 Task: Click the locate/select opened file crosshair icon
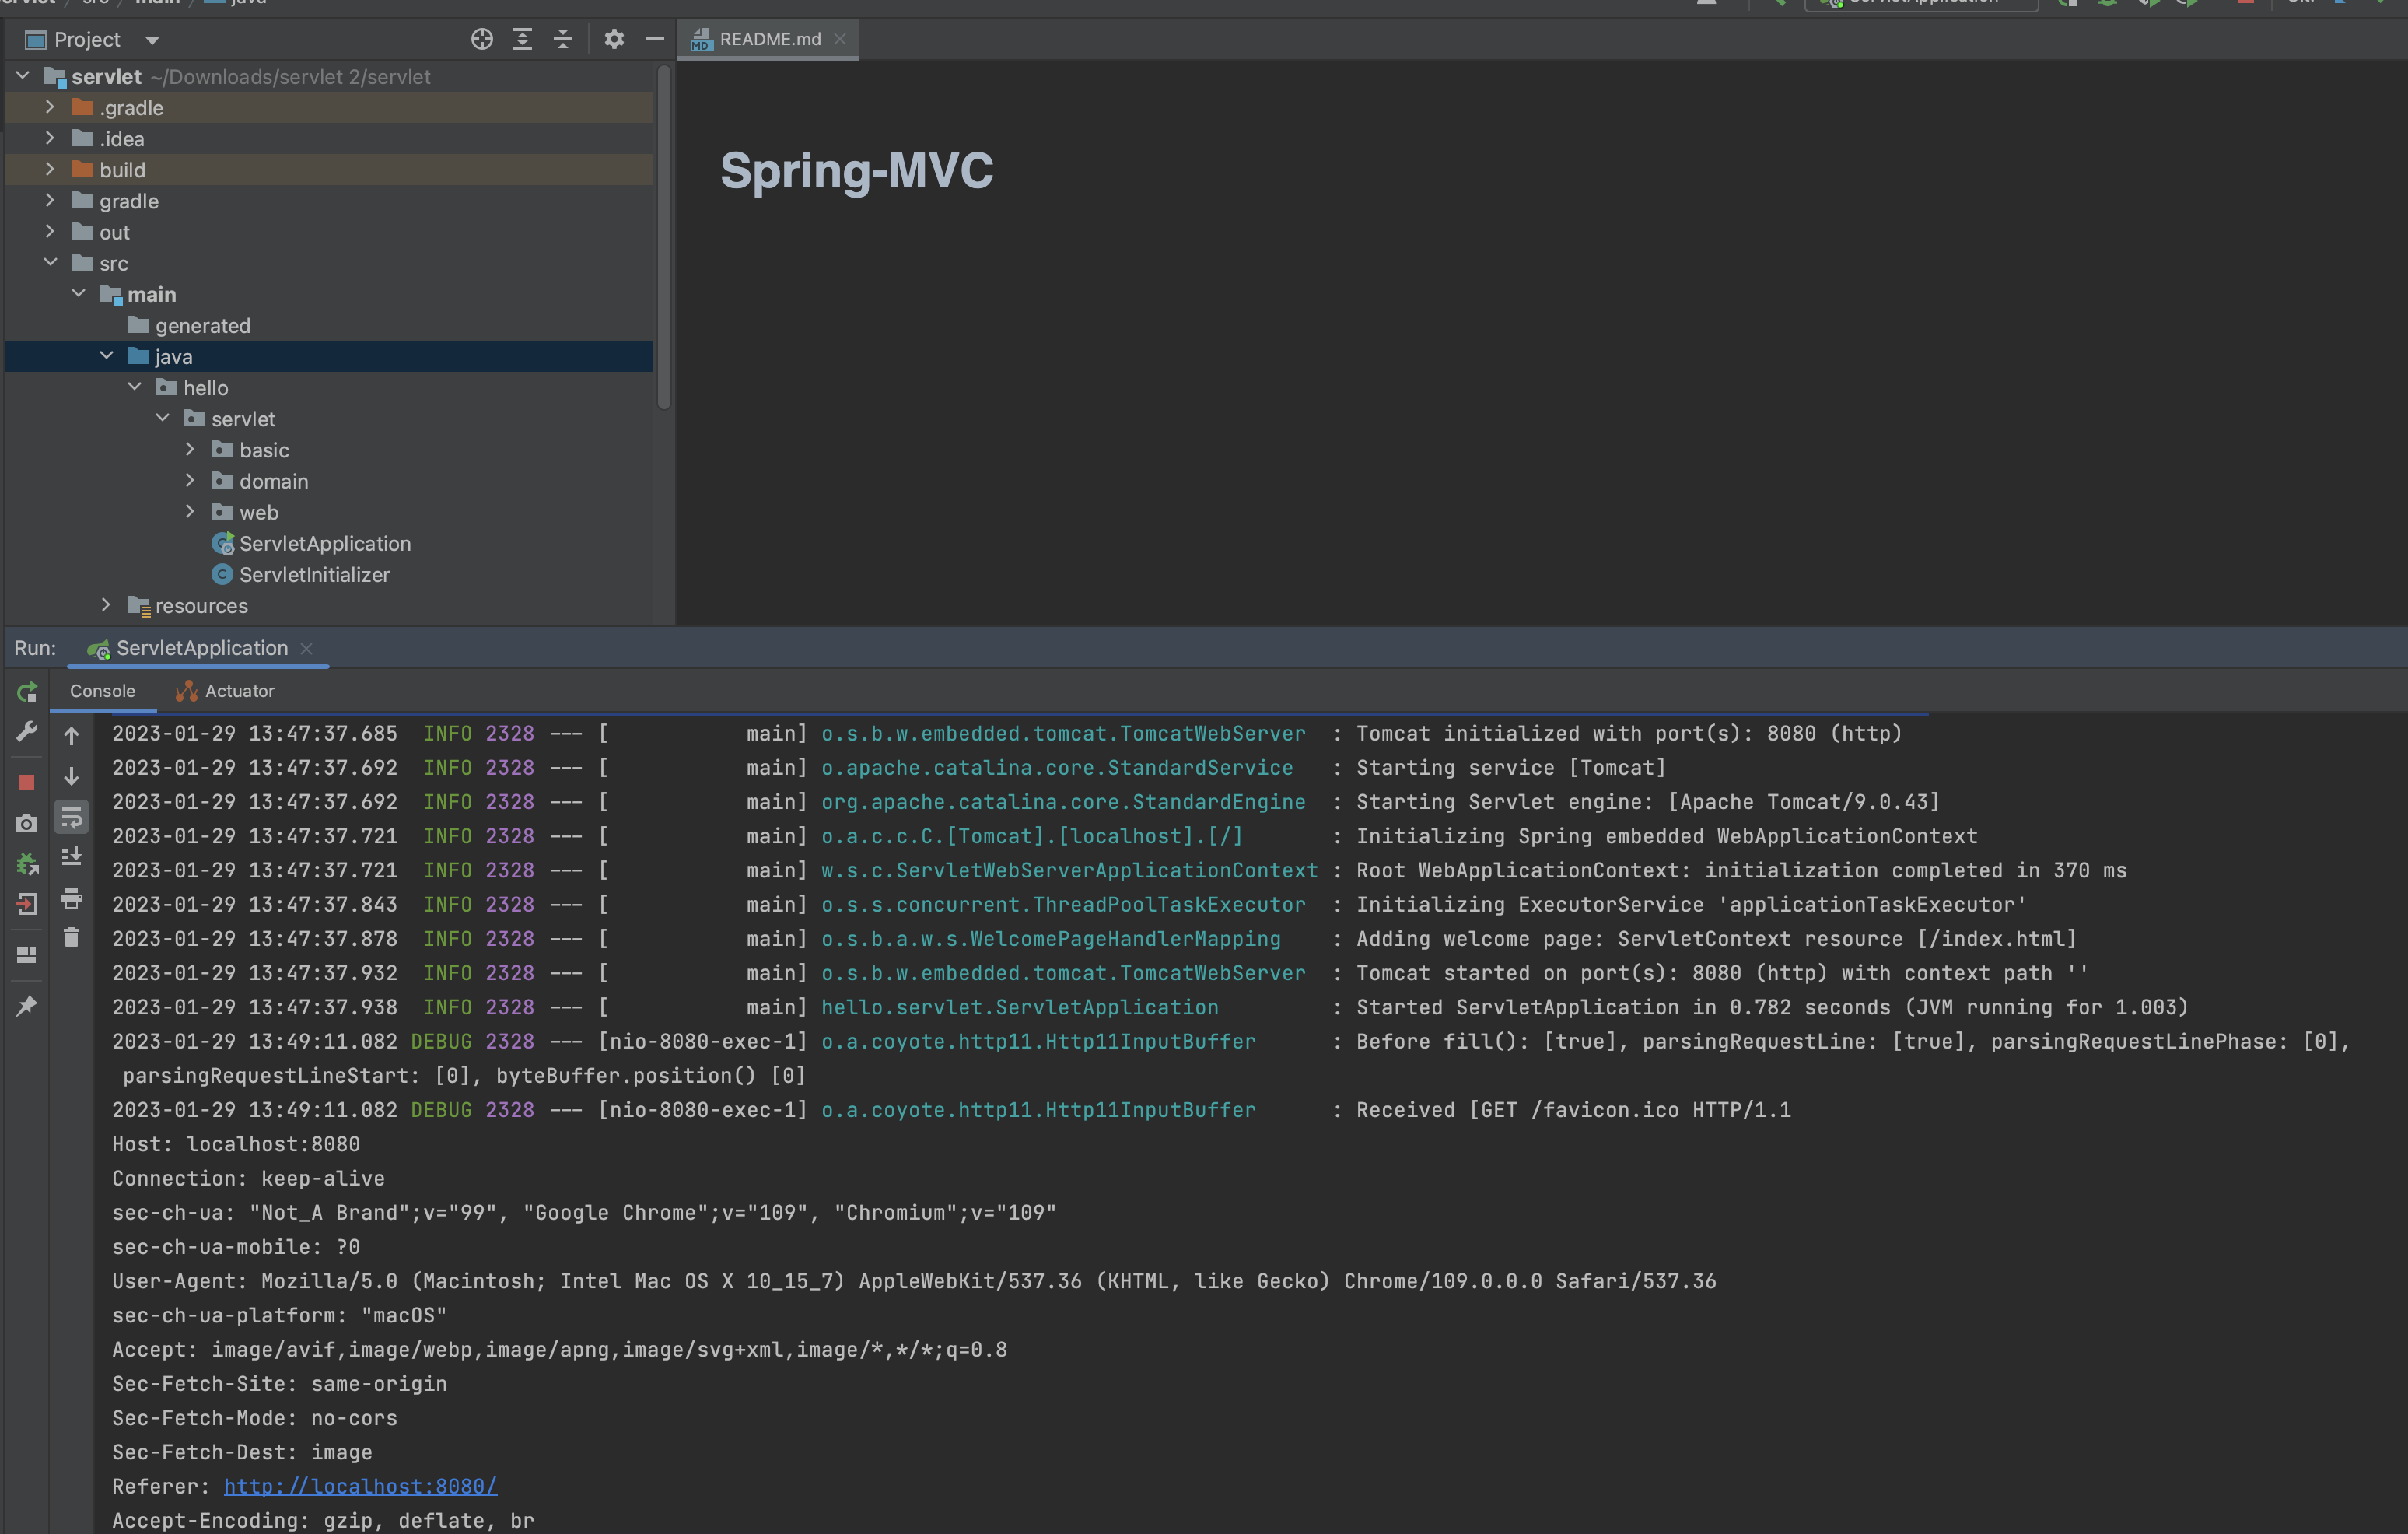pos(482,39)
